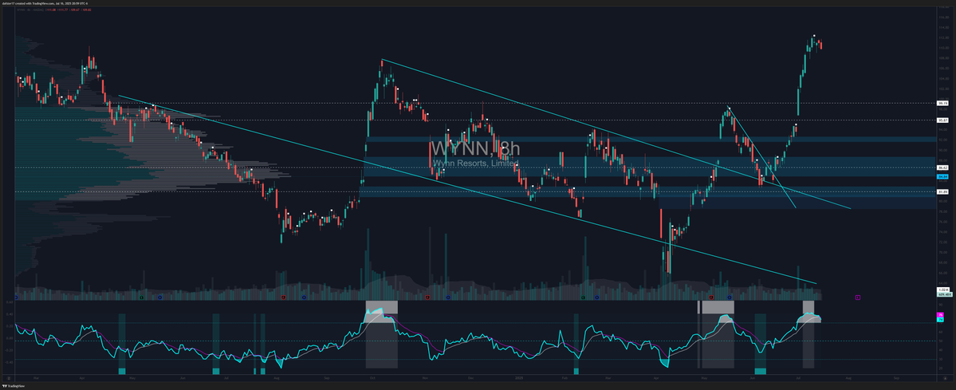Click the TradingView logo at bottom left
Viewport: 956px width, 390px height.
click(x=14, y=386)
